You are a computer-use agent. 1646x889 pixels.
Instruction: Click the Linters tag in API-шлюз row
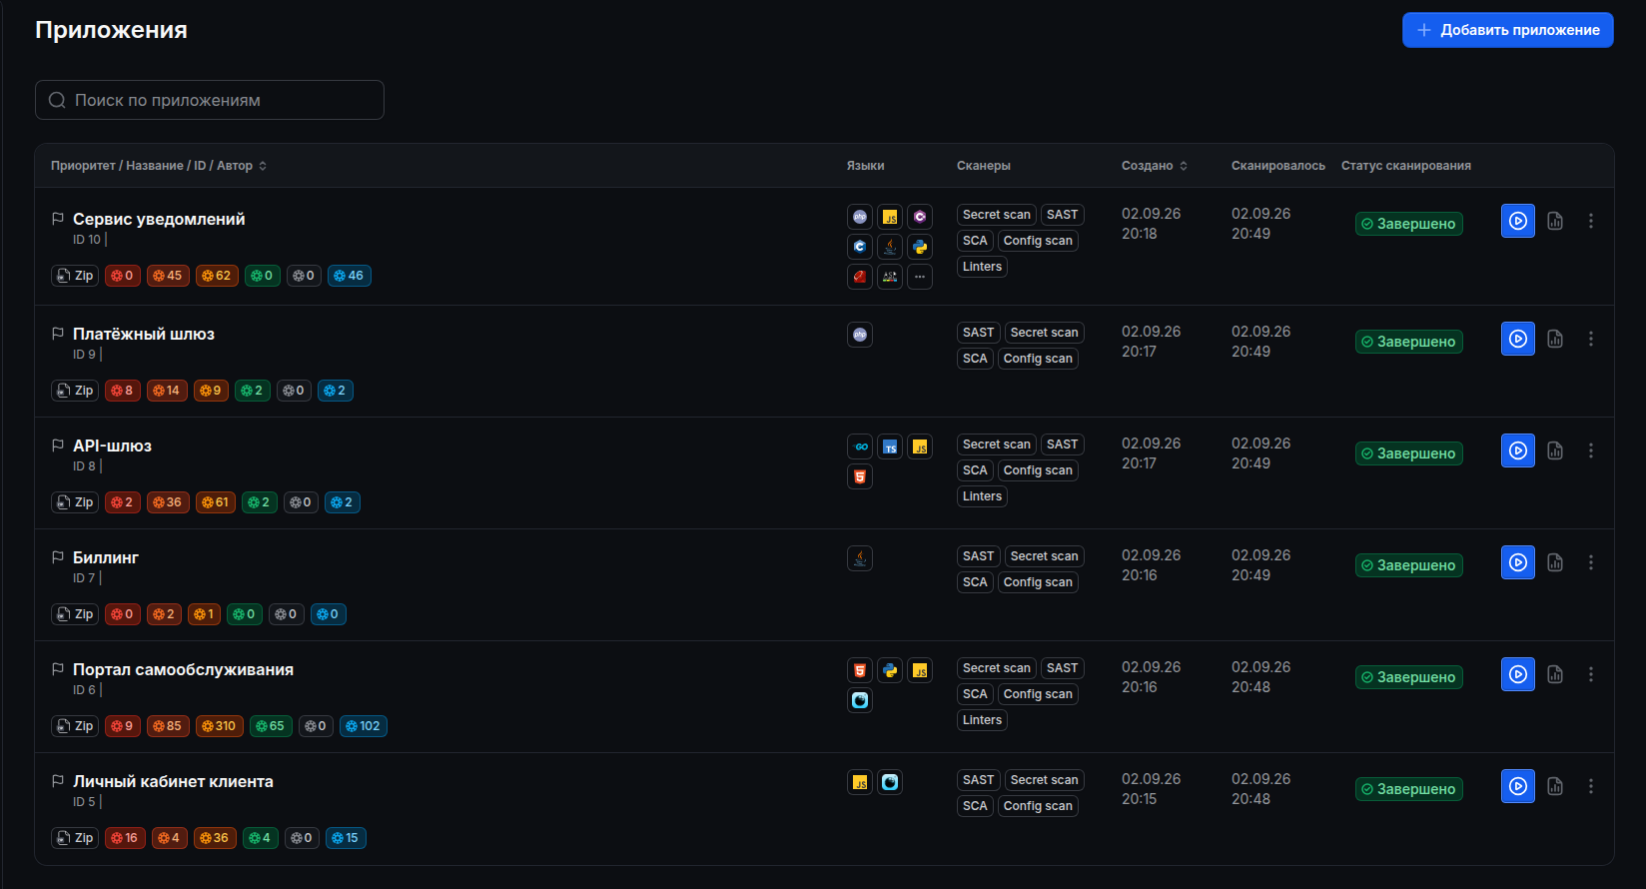tap(982, 496)
